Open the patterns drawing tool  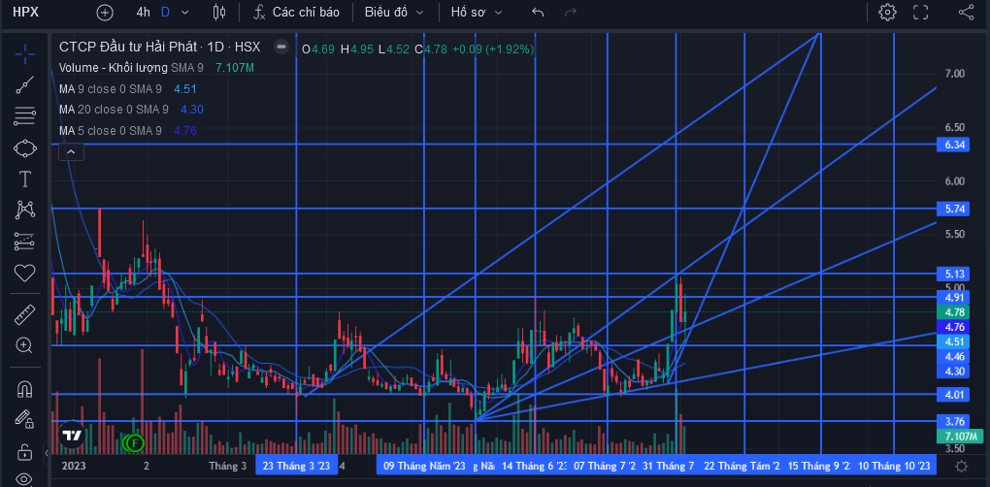pos(24,211)
